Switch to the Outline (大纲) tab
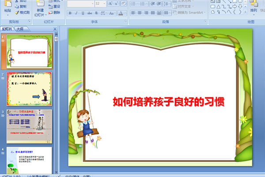 [20, 29]
